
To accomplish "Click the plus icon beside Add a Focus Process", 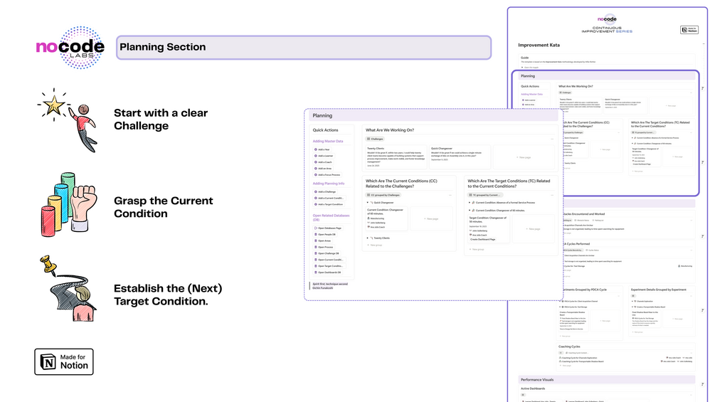I will click(x=316, y=175).
